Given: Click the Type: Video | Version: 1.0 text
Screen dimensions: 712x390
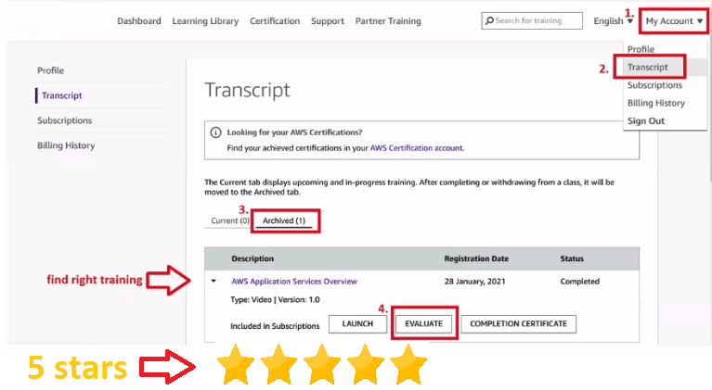Looking at the screenshot, I should (275, 299).
